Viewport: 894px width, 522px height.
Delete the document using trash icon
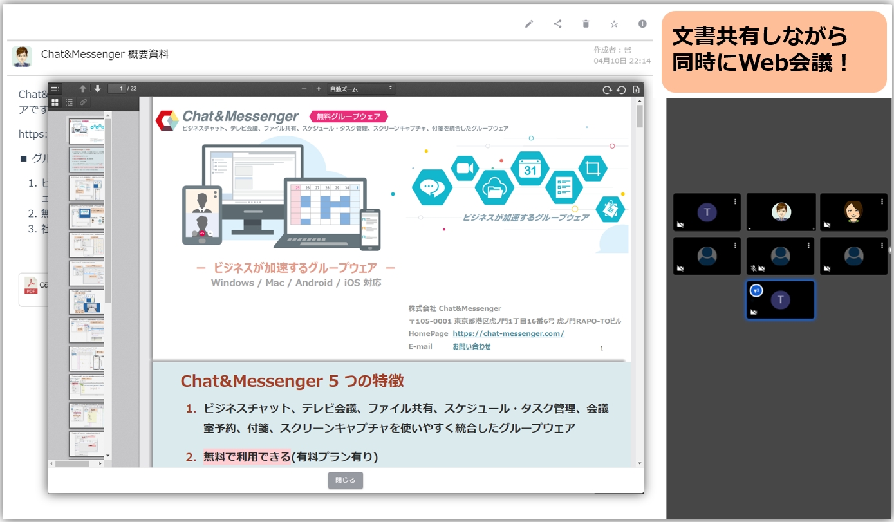586,24
